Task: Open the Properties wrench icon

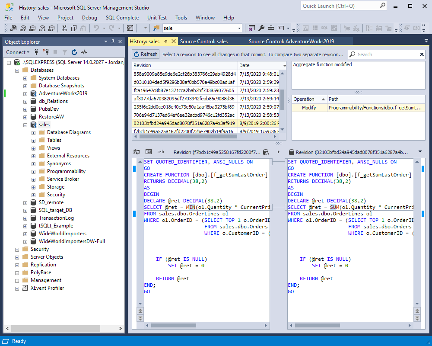Action: tap(261, 28)
